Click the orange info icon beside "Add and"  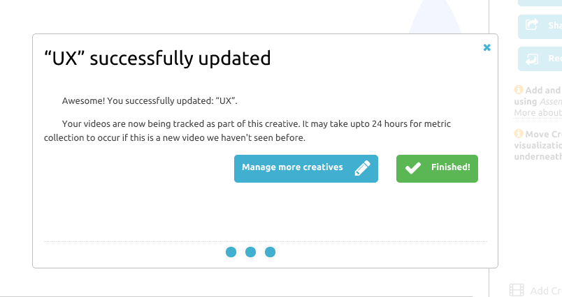[519, 90]
